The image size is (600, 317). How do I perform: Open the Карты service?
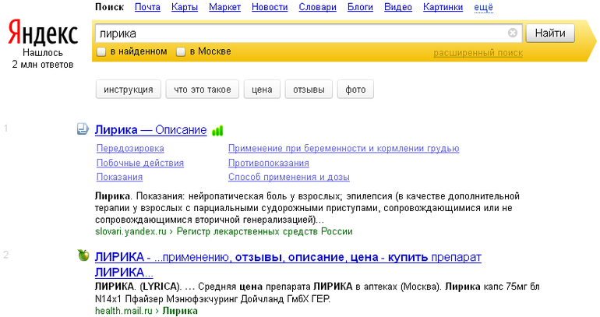tap(185, 7)
